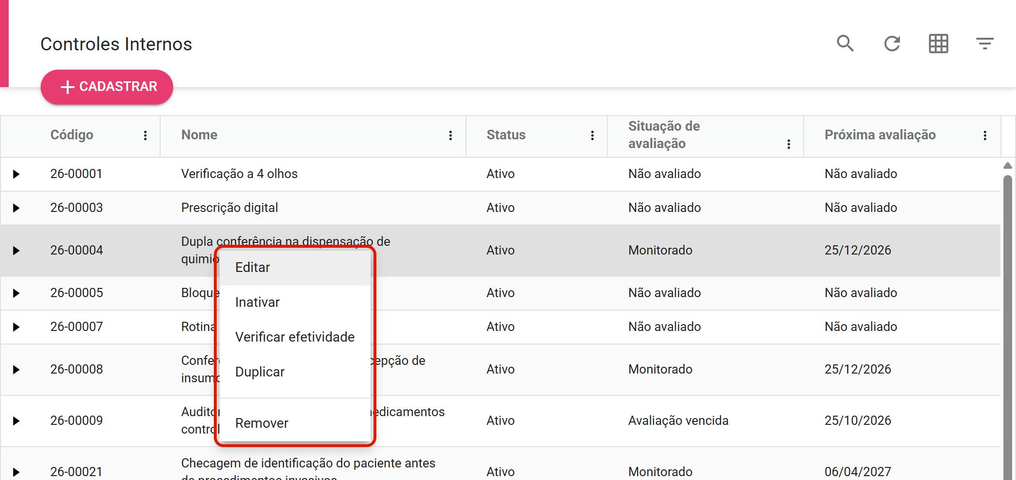This screenshot has width=1016, height=480.
Task: Open Código column options menu
Action: [x=145, y=135]
